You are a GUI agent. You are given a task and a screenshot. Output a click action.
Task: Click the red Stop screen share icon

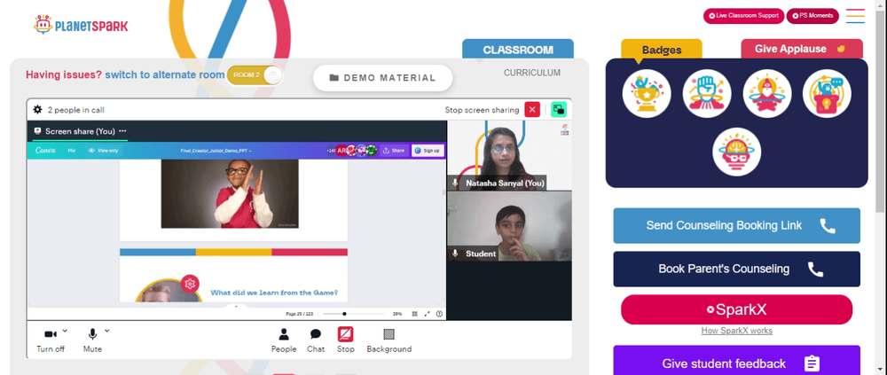[x=346, y=334]
